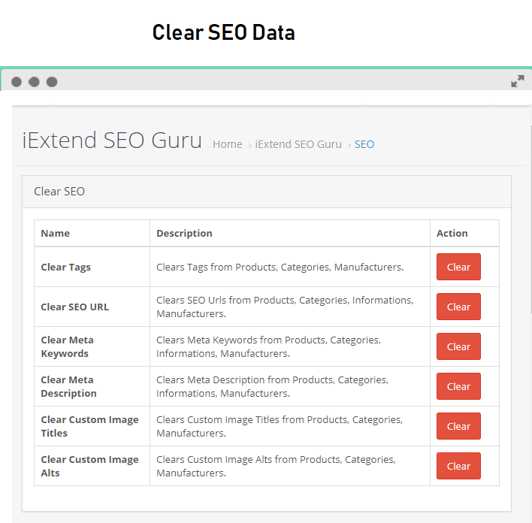Click the second gray window dot
This screenshot has height=523, width=532.
pos(34,82)
